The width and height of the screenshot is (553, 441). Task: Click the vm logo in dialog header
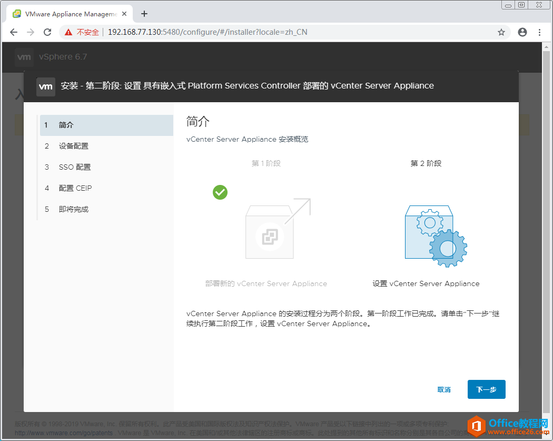[x=46, y=86]
